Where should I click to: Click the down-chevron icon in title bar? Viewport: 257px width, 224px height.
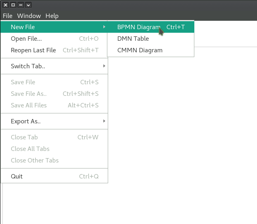[28, 5]
